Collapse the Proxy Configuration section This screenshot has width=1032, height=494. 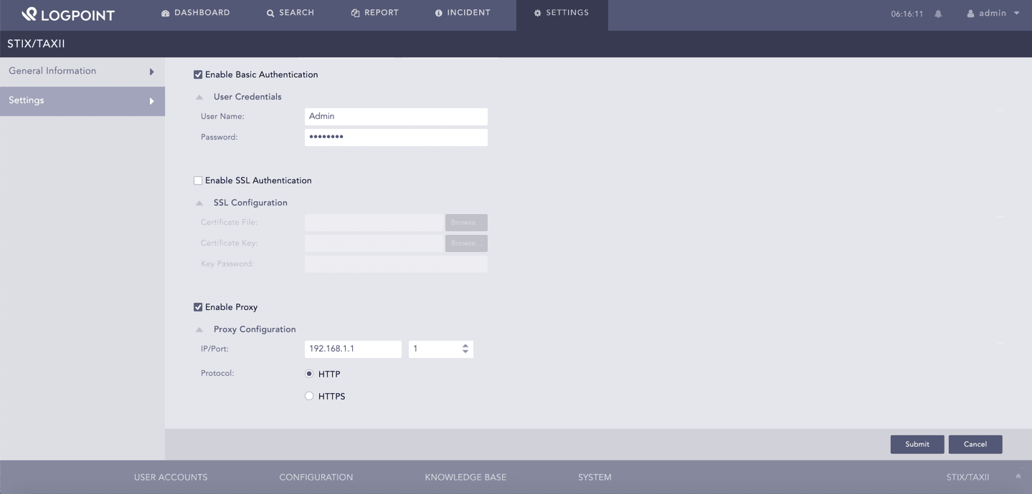click(x=199, y=329)
